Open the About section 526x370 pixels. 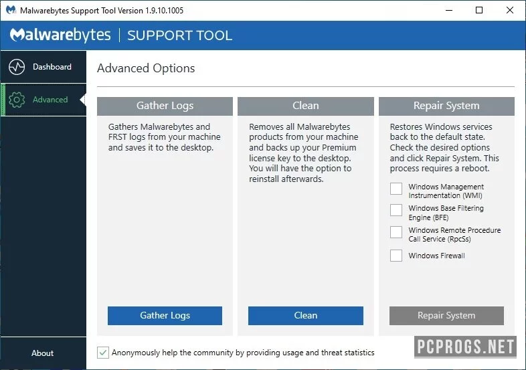(43, 353)
